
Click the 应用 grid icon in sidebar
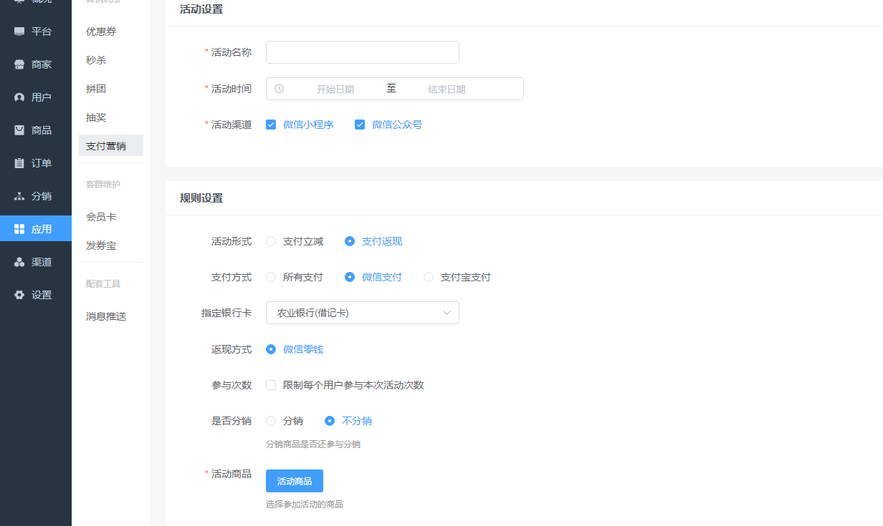(19, 229)
